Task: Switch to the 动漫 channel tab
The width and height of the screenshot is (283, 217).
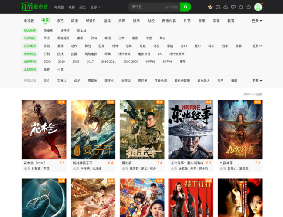Action: [x=74, y=21]
